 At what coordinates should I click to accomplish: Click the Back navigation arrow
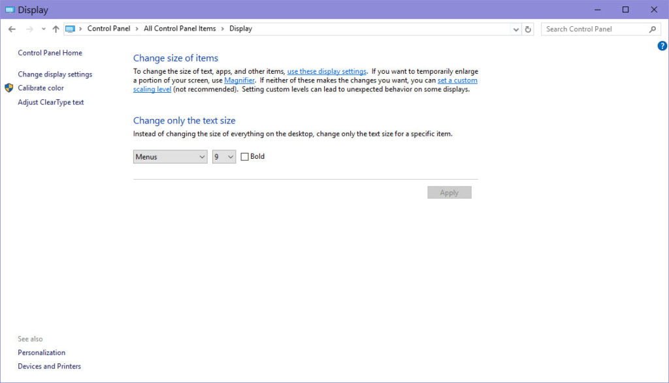point(12,29)
